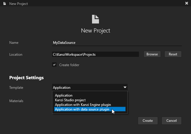Screen dimensions: 191x134
Task: Click the Template dropdown arrow
Action: pos(125,87)
